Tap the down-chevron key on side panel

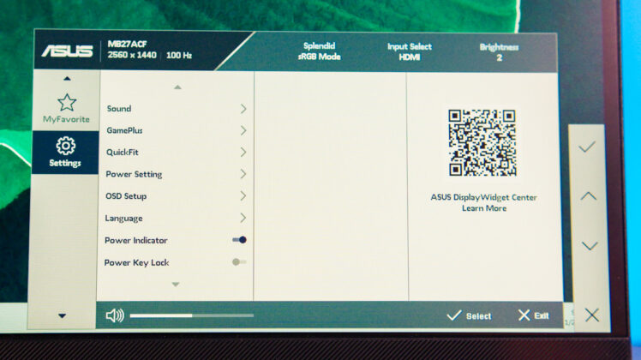[590, 245]
